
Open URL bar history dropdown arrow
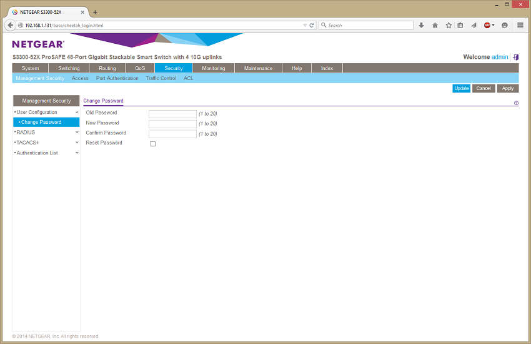click(305, 25)
